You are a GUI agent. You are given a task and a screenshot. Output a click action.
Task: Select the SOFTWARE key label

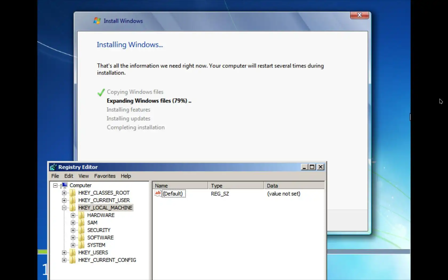100,238
